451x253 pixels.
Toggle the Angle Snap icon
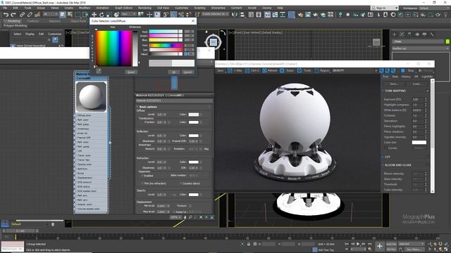click(x=173, y=14)
